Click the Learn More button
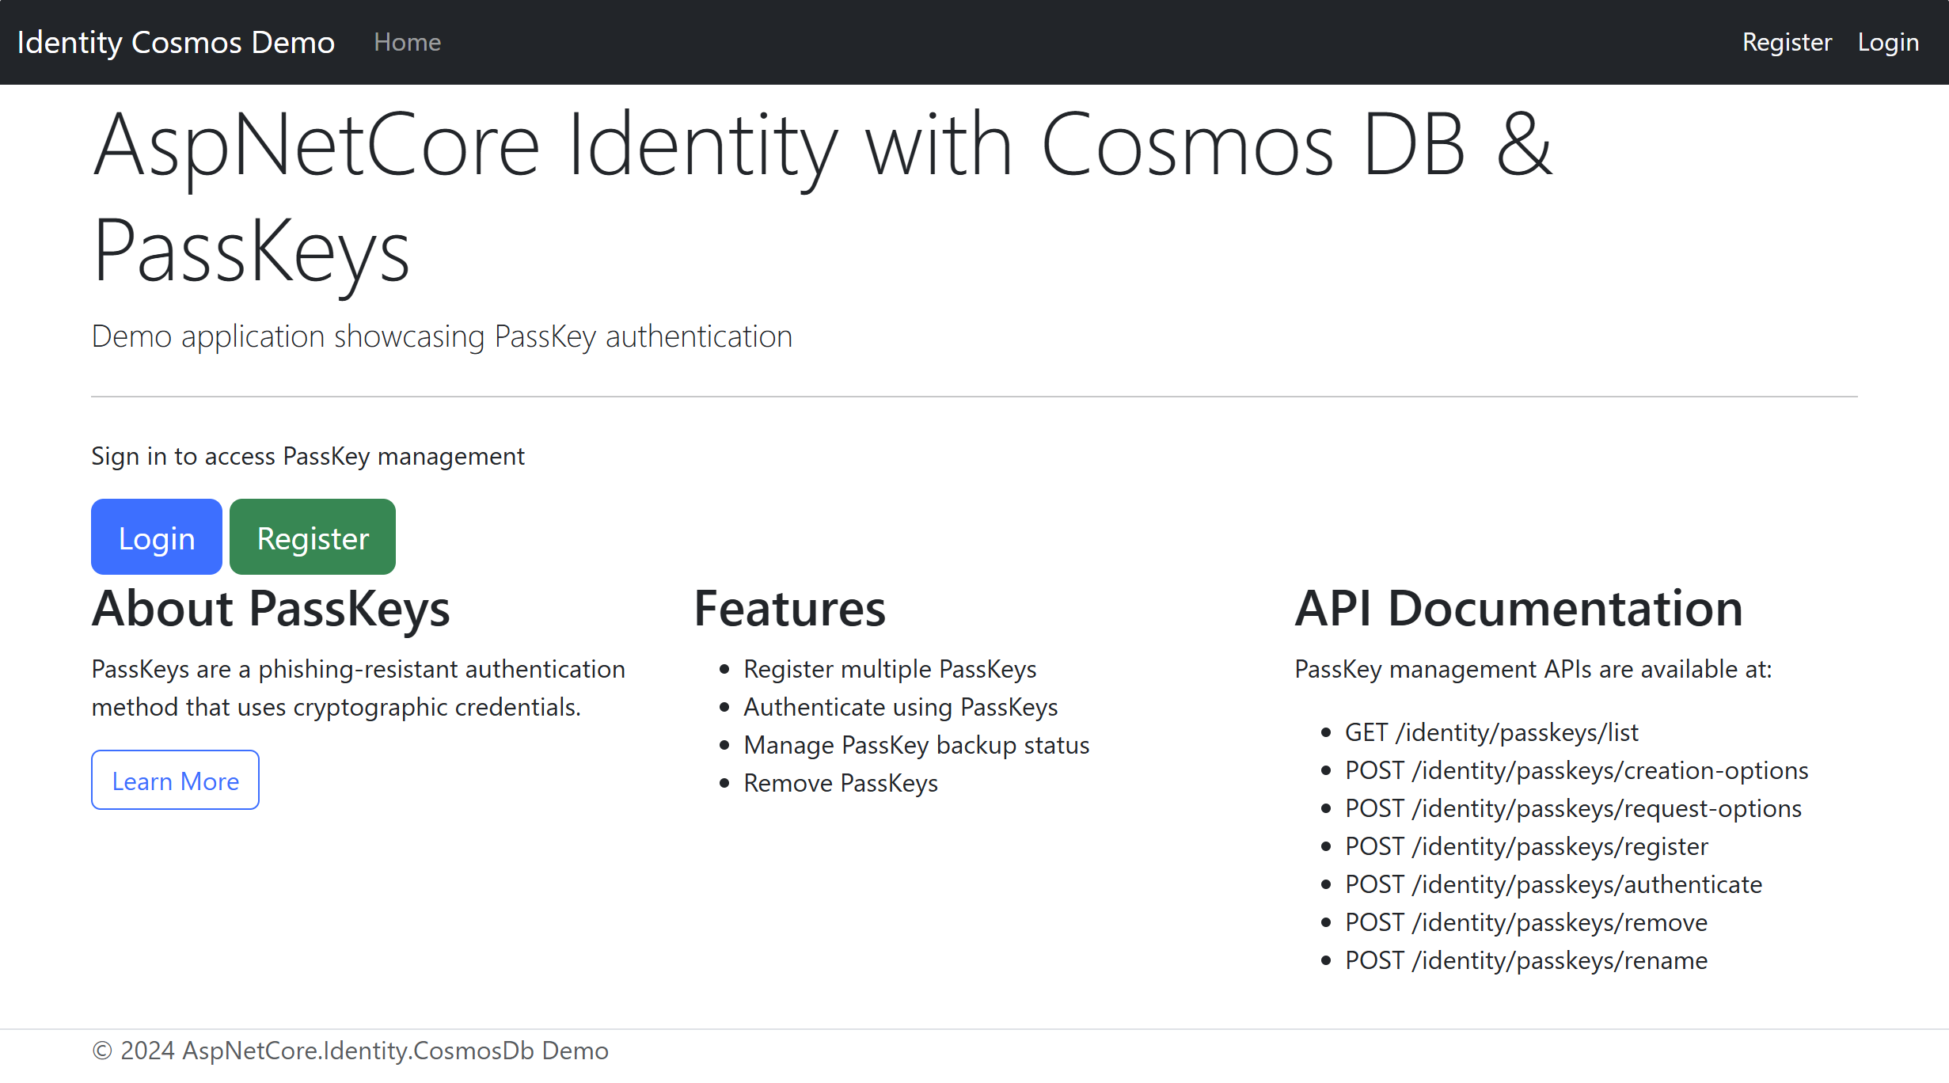Viewport: 1949px width, 1083px height. click(175, 780)
